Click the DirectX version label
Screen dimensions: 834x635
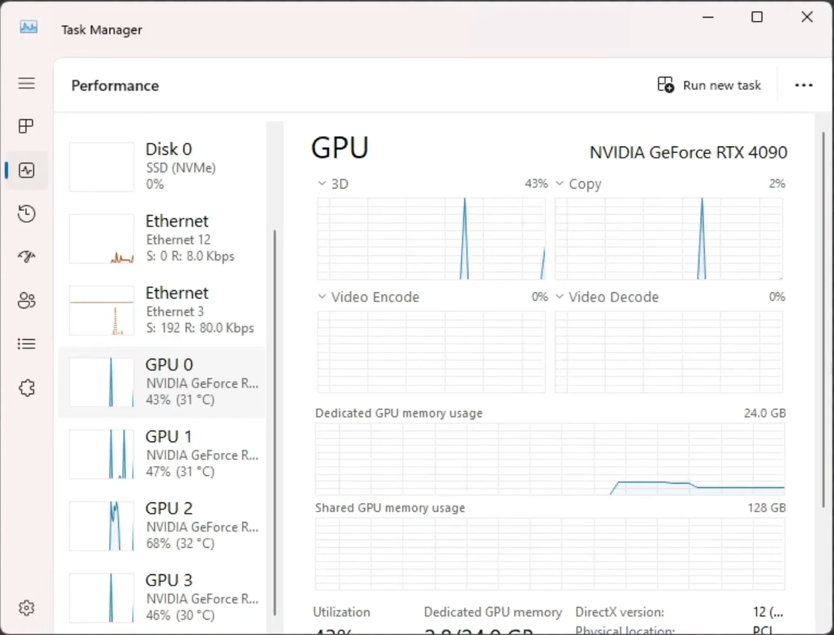tap(620, 612)
